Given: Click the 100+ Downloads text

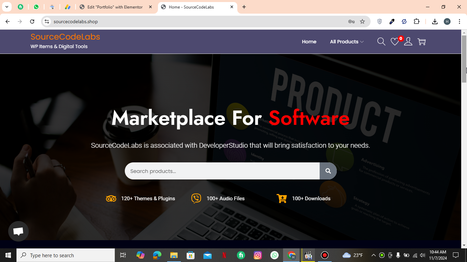Looking at the screenshot, I should (311, 199).
